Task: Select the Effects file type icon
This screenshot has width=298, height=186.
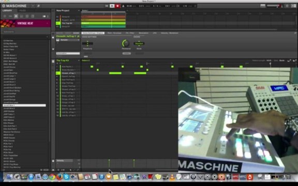Action: [27, 17]
